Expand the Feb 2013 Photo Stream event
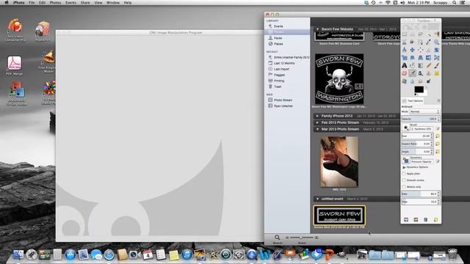The width and height of the screenshot is (470, 264). click(317, 122)
